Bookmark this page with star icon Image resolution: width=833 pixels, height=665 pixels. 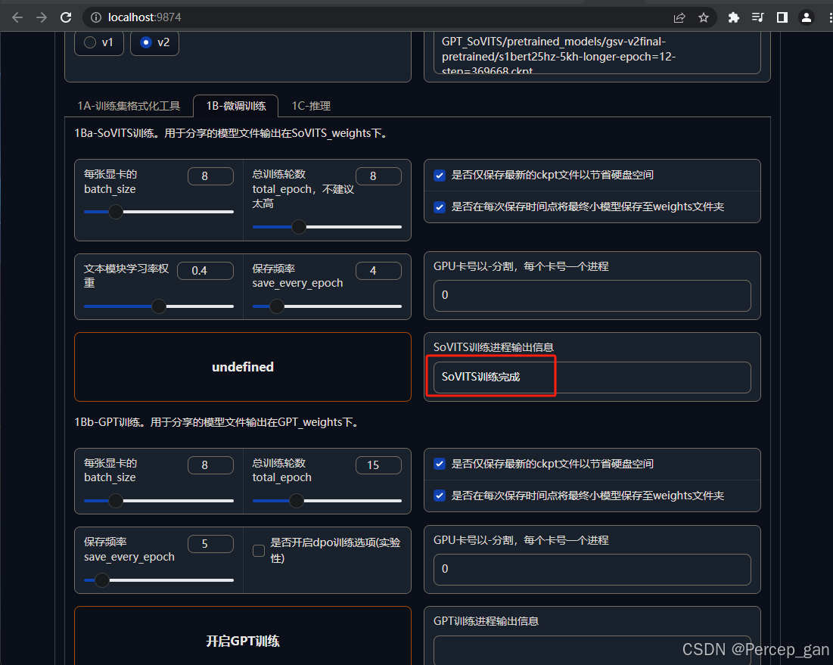click(x=704, y=17)
